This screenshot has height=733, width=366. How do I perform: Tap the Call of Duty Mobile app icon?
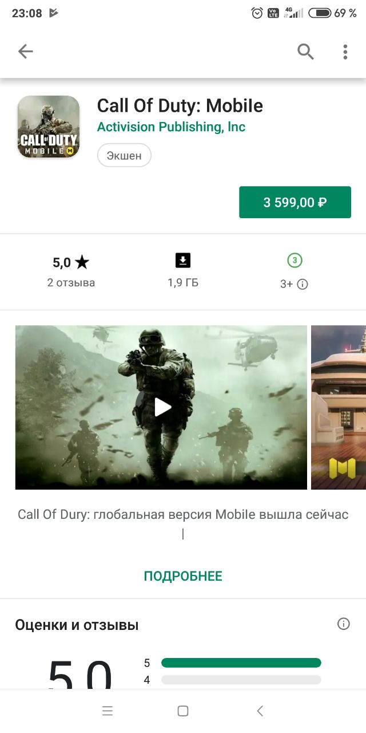pos(48,127)
